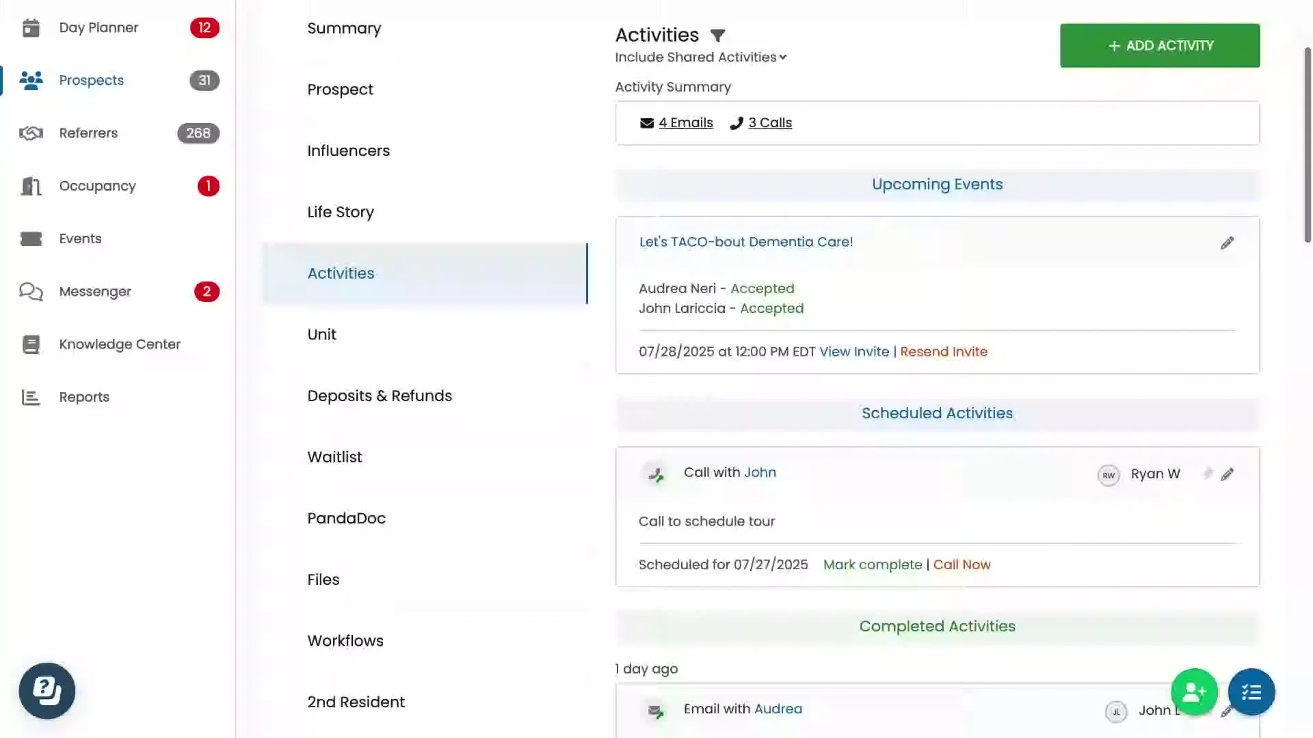Screen dimensions: 1313x738
Task: Click the green add prospect floating button
Action: point(1194,692)
